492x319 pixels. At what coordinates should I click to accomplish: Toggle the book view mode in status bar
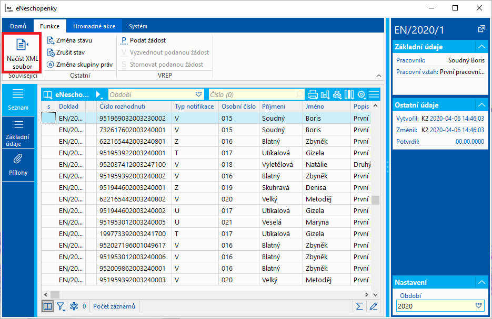pos(48,306)
